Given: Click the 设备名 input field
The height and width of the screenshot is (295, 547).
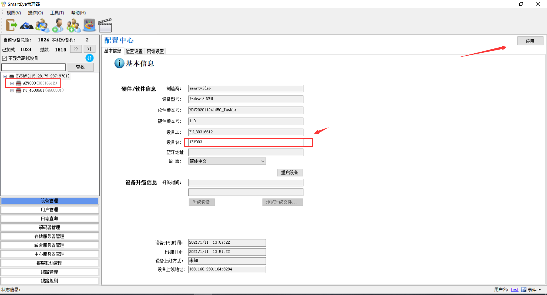Looking at the screenshot, I should click(246, 142).
